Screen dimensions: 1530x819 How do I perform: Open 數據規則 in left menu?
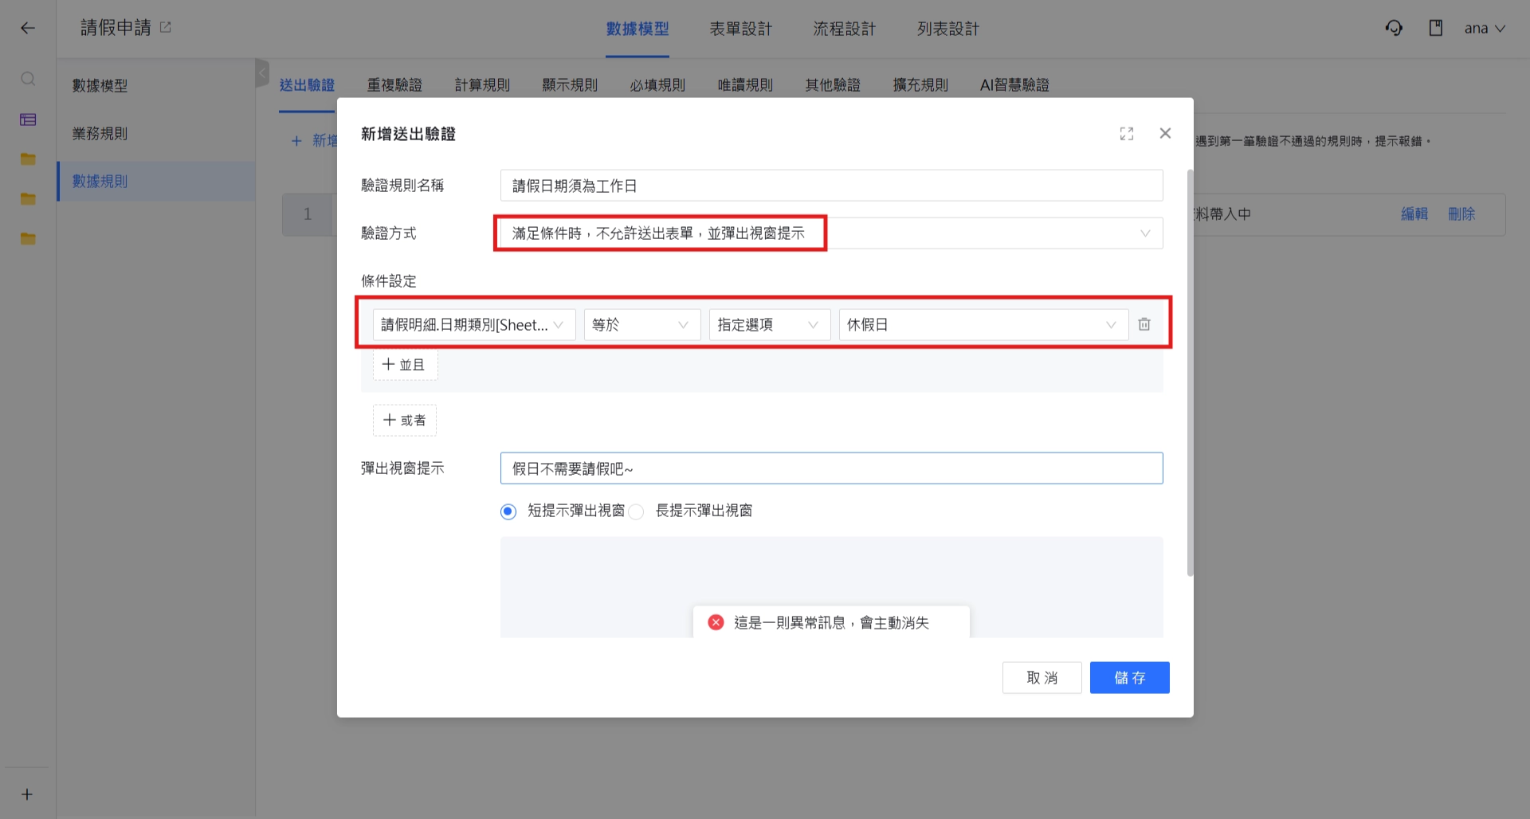pos(156,181)
